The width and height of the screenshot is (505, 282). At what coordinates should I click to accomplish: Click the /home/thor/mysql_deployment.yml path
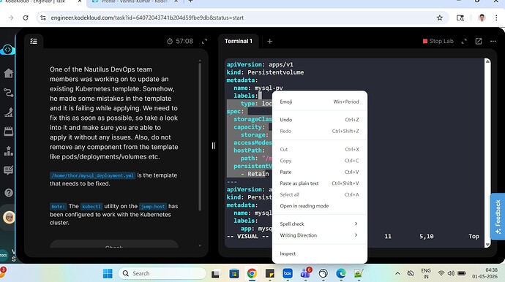coord(92,175)
